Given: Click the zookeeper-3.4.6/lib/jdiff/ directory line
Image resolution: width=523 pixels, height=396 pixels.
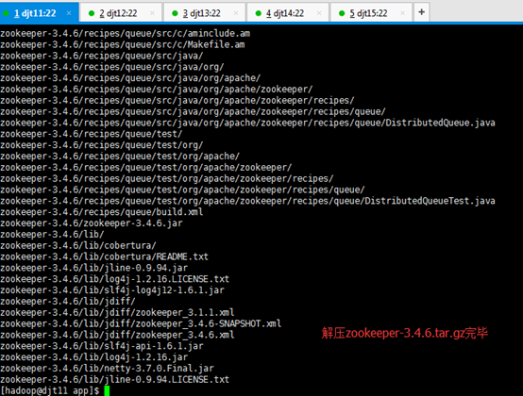Looking at the screenshot, I should coord(68,302).
